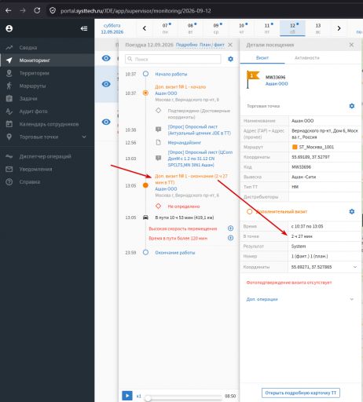
Task: Open Опросный лист Актуальный ценник JDE link
Action: tap(200, 130)
